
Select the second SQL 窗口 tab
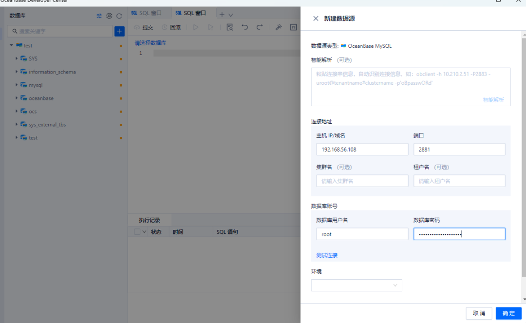190,13
